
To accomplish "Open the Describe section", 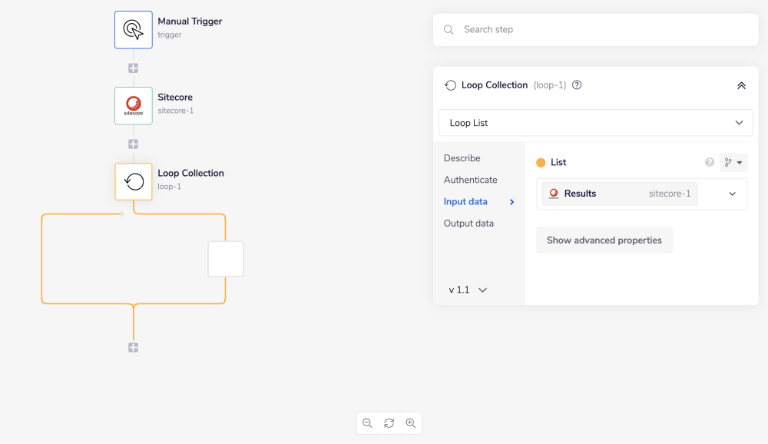I will (x=462, y=158).
